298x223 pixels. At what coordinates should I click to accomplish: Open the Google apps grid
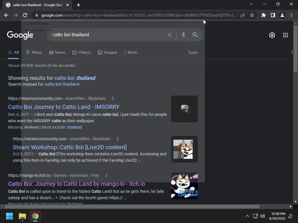point(285,35)
